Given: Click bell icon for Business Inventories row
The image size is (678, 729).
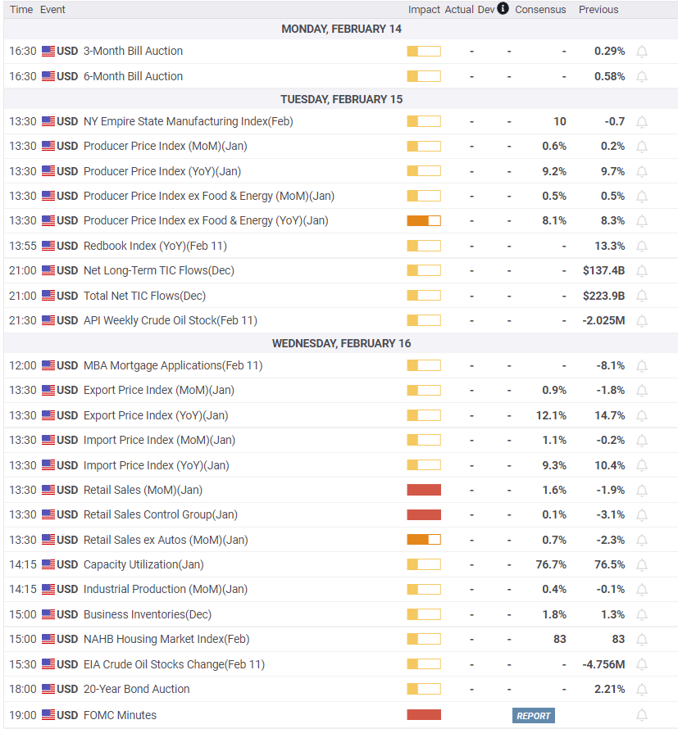Looking at the screenshot, I should [642, 615].
